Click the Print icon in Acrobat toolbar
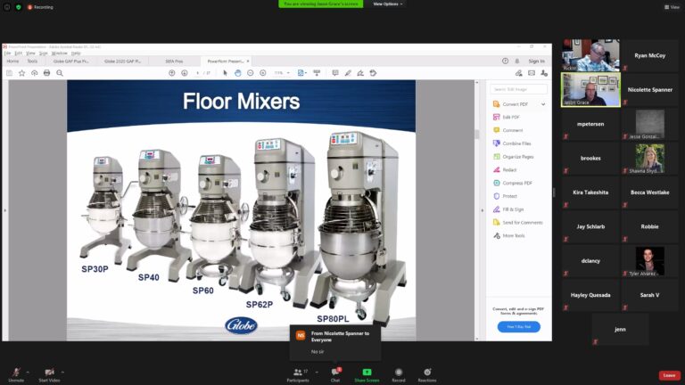Screen dimensions: 685x385 [x=46, y=73]
